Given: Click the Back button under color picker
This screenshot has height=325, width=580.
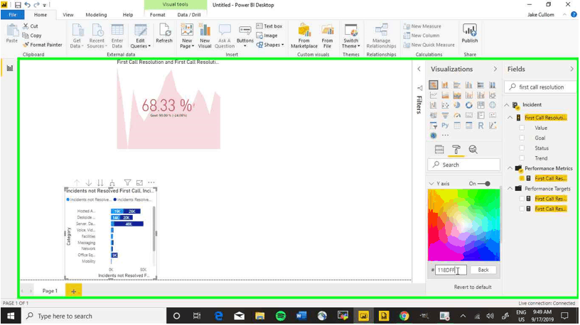Looking at the screenshot, I should tap(483, 270).
